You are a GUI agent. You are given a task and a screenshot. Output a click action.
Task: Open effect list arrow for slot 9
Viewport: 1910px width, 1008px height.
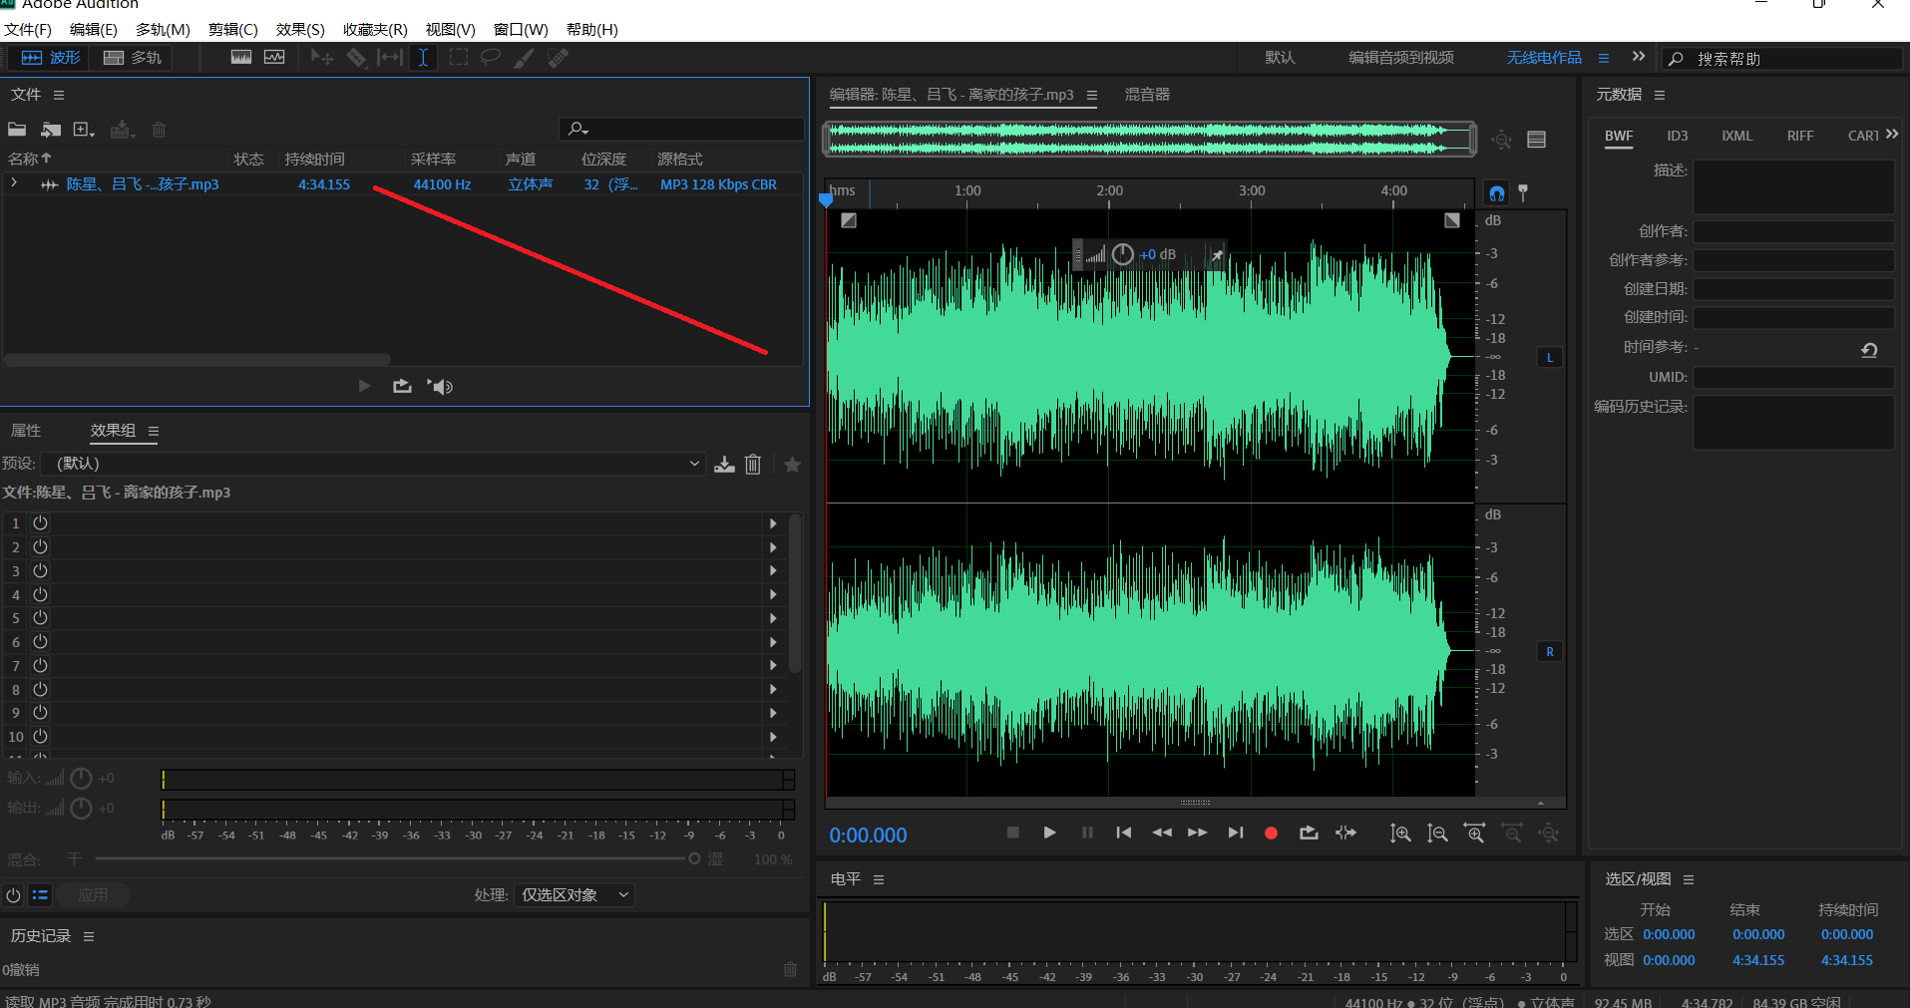point(773,714)
